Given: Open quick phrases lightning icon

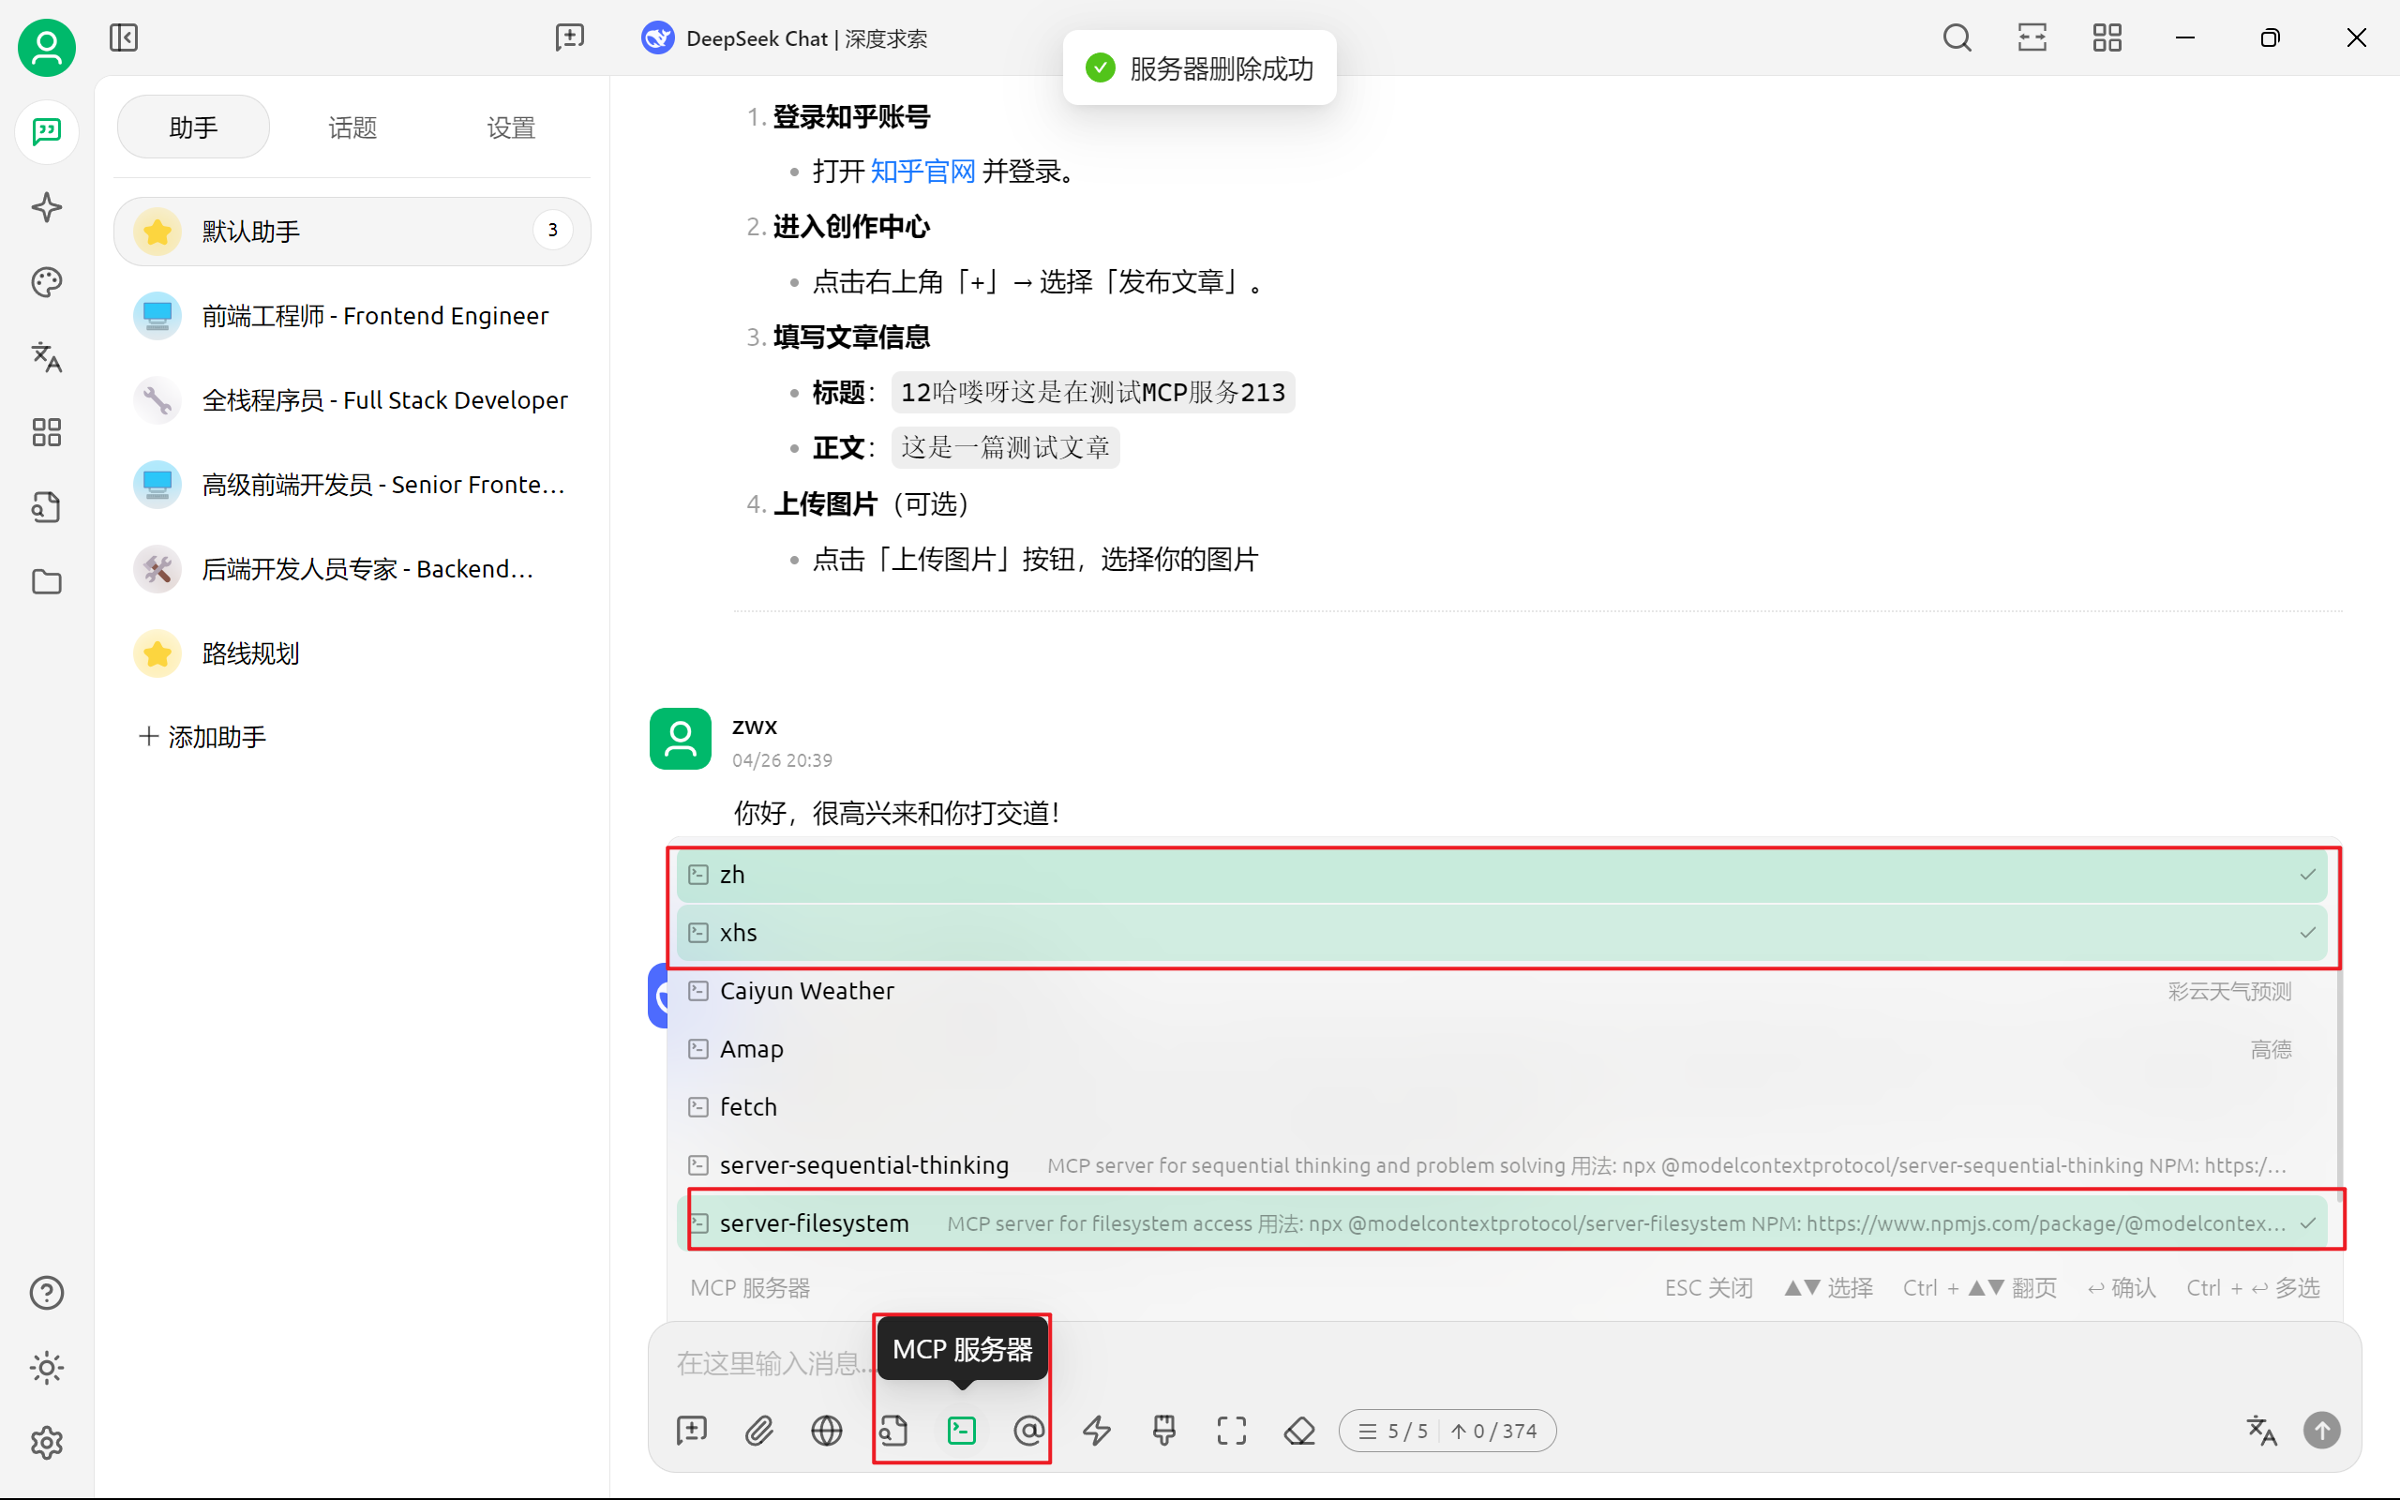Looking at the screenshot, I should [x=1096, y=1430].
